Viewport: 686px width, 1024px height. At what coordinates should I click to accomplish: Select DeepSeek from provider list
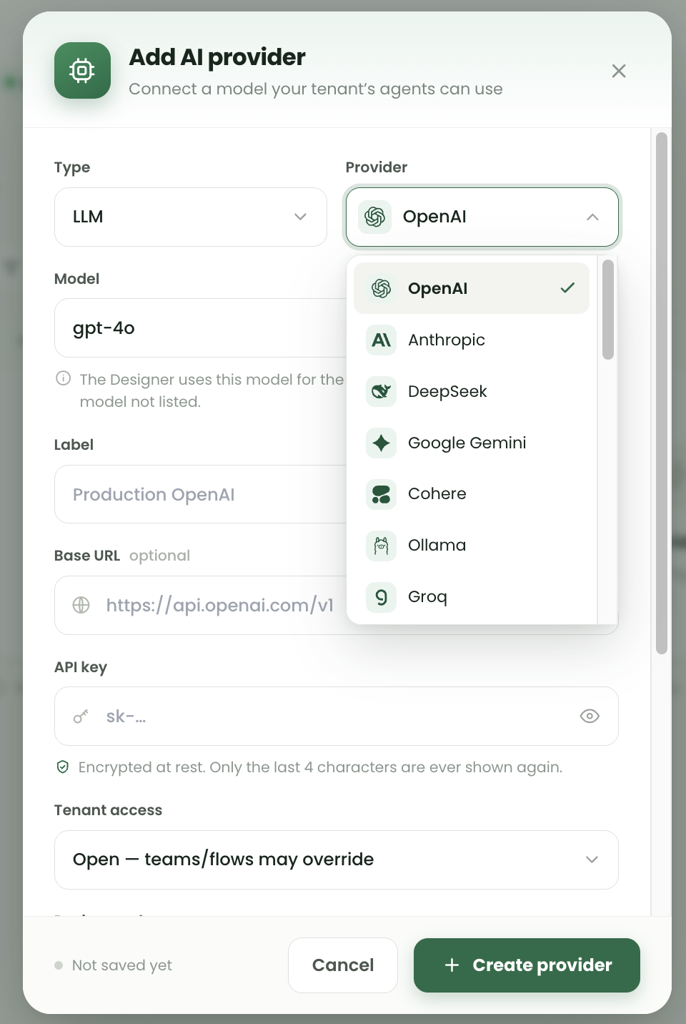[472, 391]
